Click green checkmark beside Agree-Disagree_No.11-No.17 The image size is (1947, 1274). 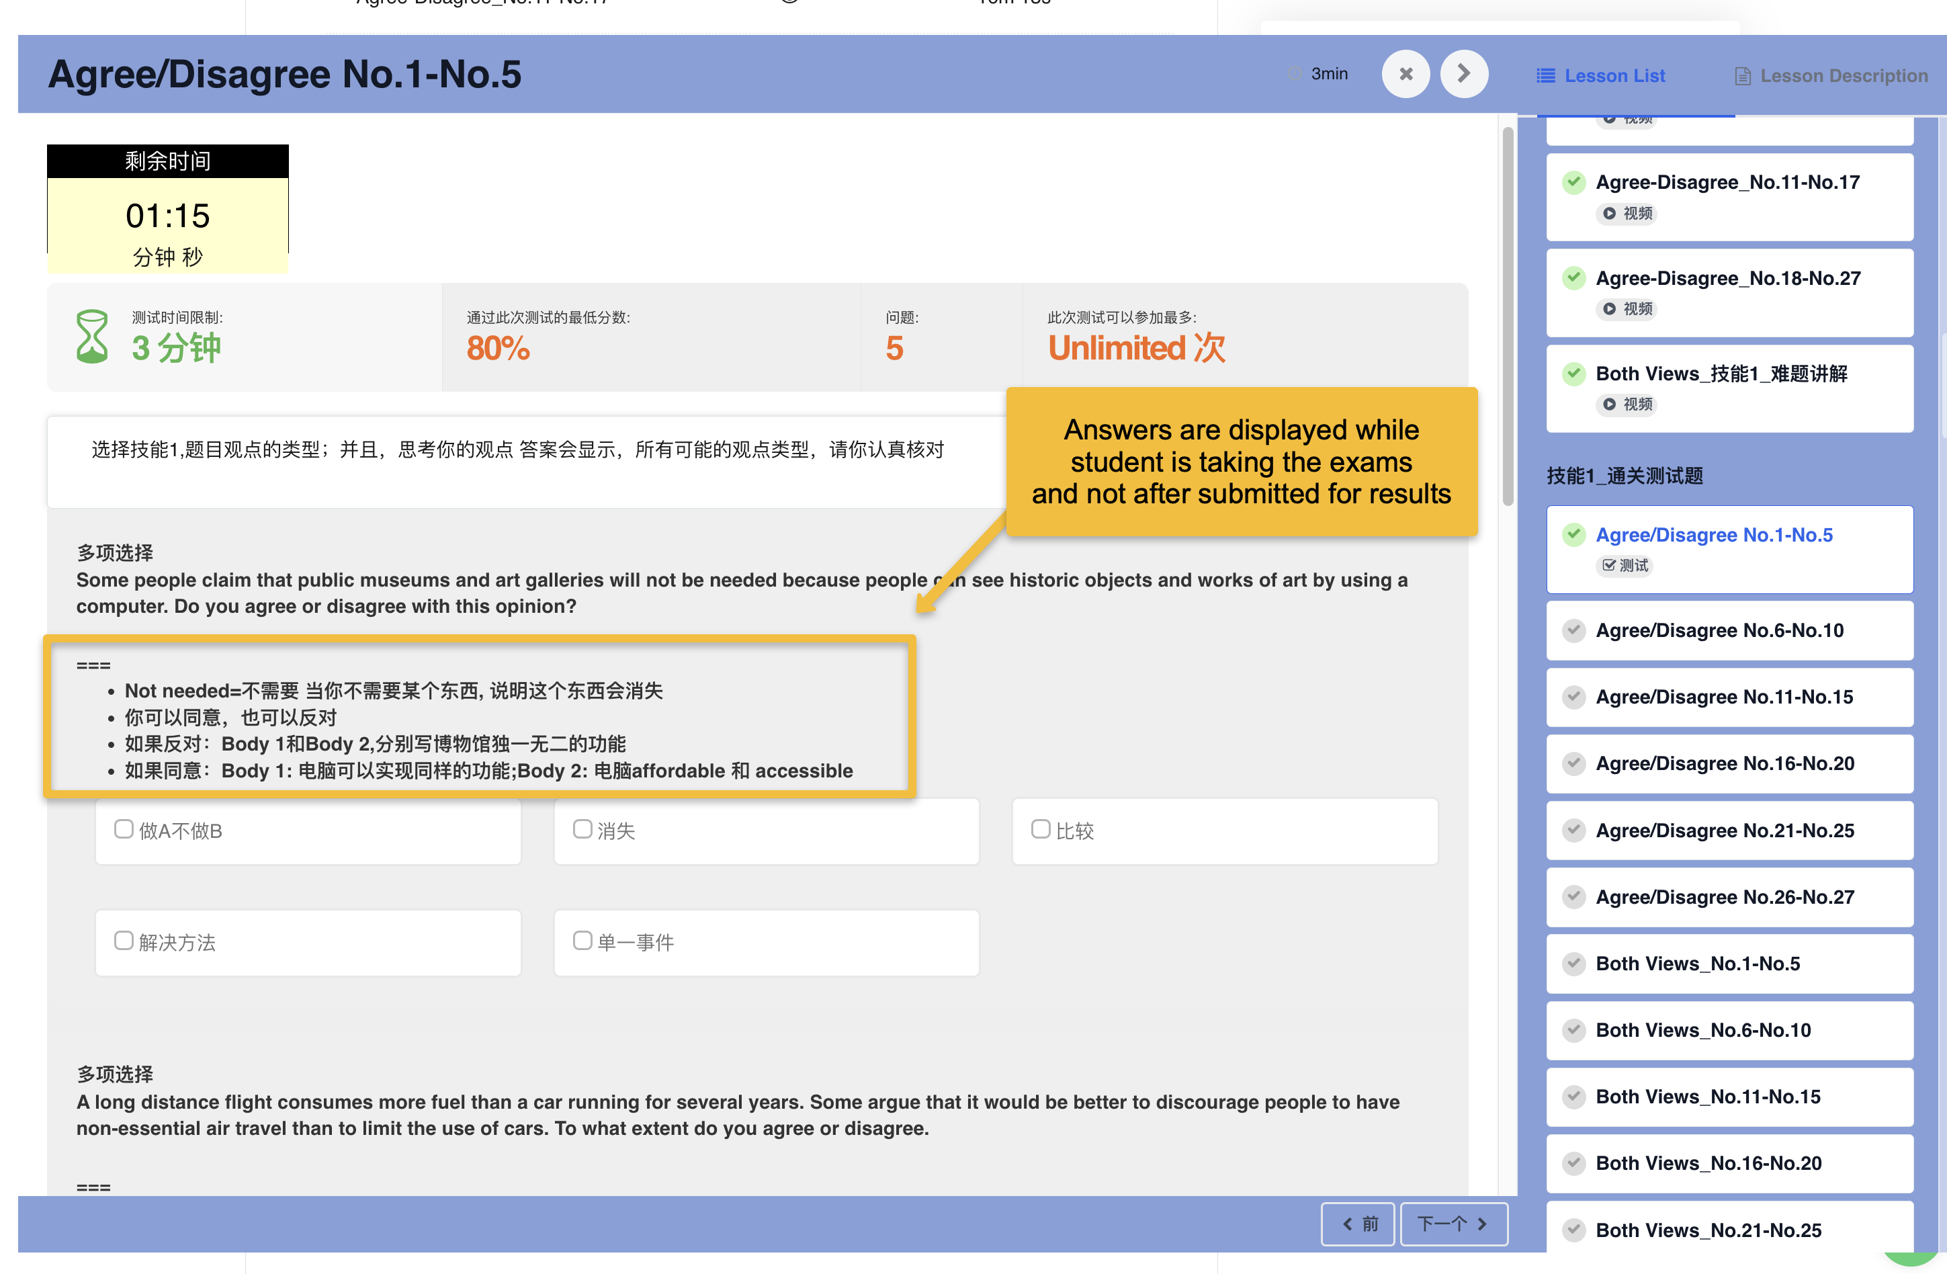pyautogui.click(x=1573, y=181)
